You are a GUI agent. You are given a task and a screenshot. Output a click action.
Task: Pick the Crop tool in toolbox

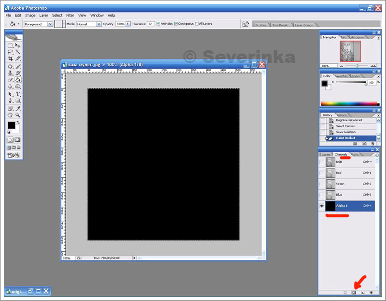tap(10, 58)
